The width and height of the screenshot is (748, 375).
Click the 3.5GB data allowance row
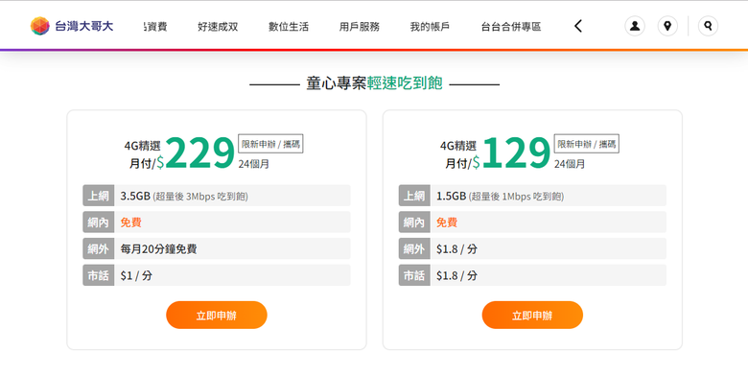point(217,196)
